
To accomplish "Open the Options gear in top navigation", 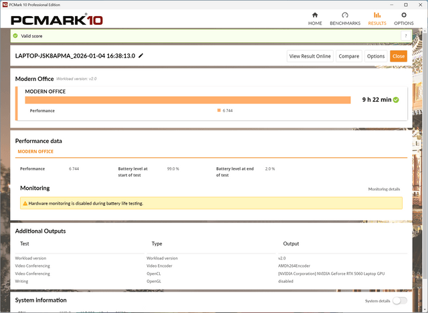I will coord(404,19).
